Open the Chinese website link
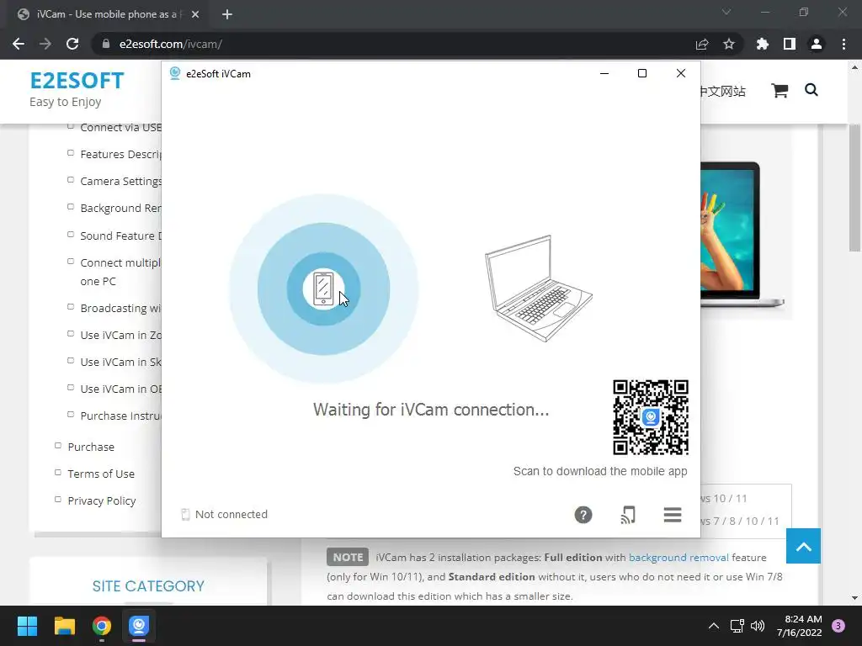The image size is (862, 646). 723,91
